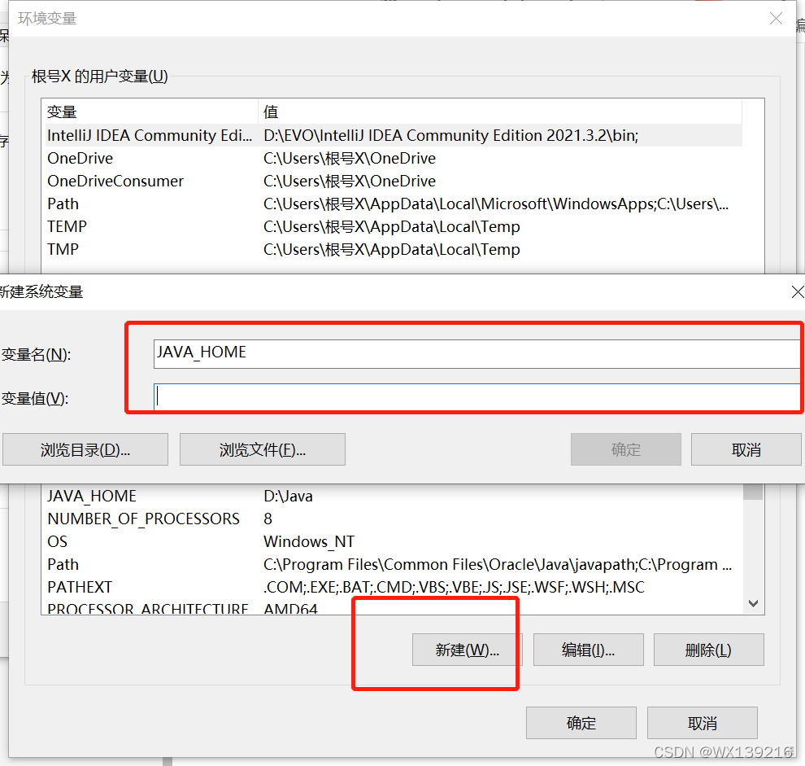The image size is (805, 766).
Task: Click the system variables 新建(W)... button
Action: [468, 650]
